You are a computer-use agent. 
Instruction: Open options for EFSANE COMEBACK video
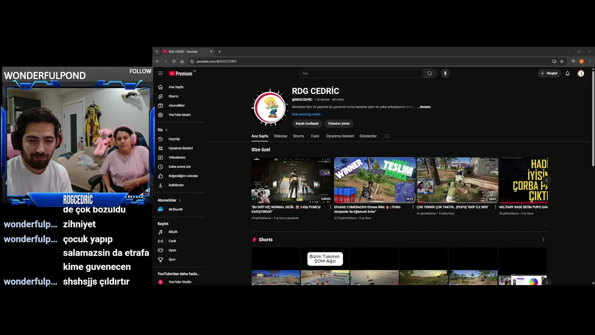[413, 207]
